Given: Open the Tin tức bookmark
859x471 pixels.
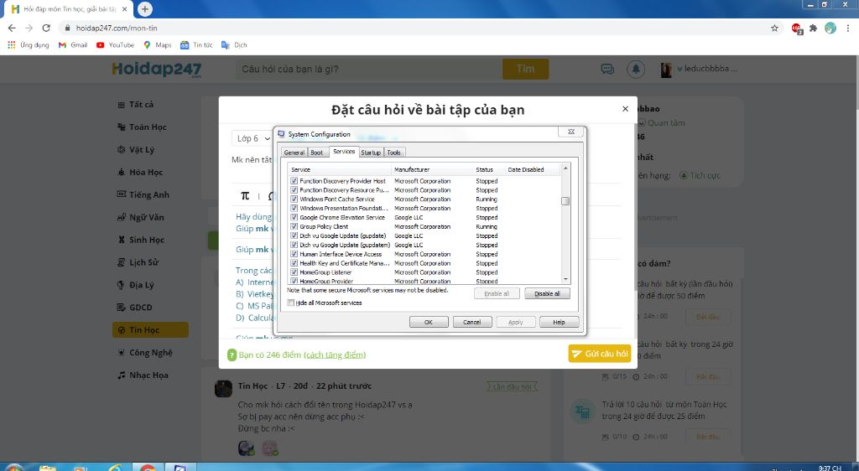Looking at the screenshot, I should tap(196, 45).
